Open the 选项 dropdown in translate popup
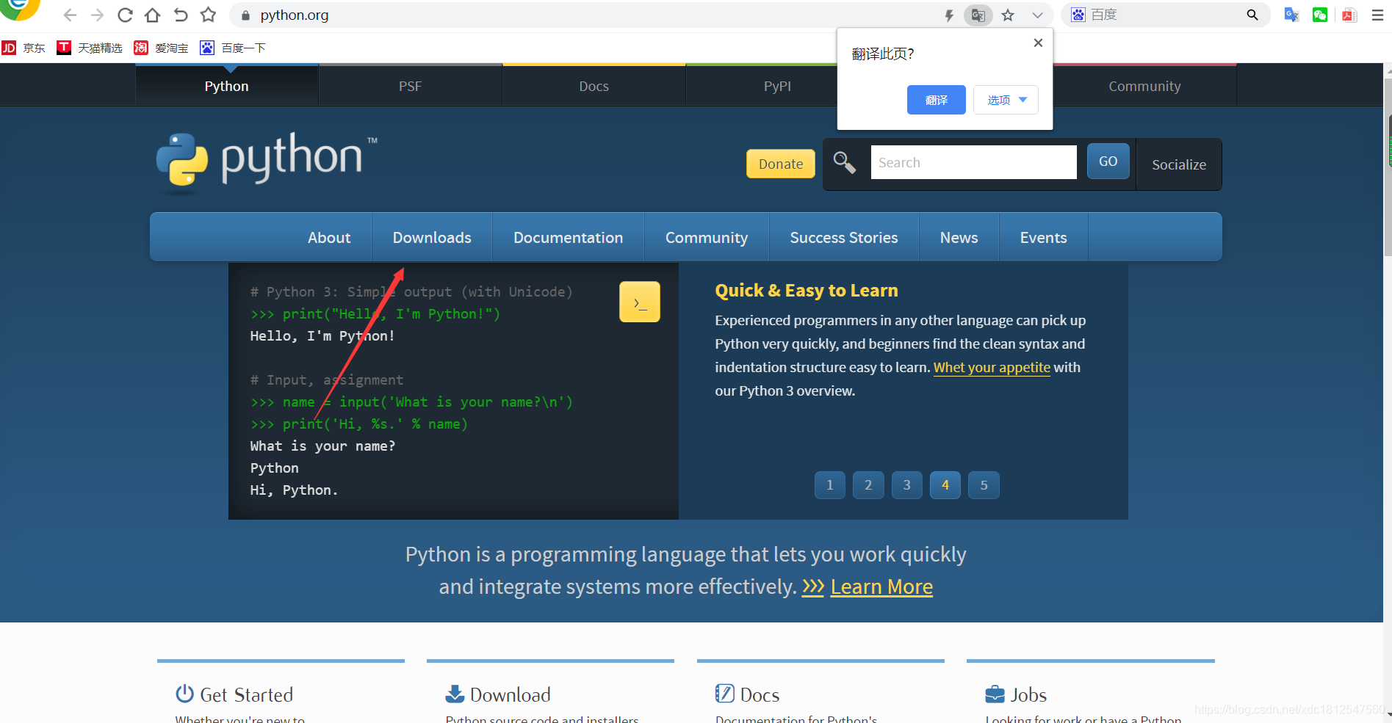Image resolution: width=1392 pixels, height=723 pixels. 1006,100
